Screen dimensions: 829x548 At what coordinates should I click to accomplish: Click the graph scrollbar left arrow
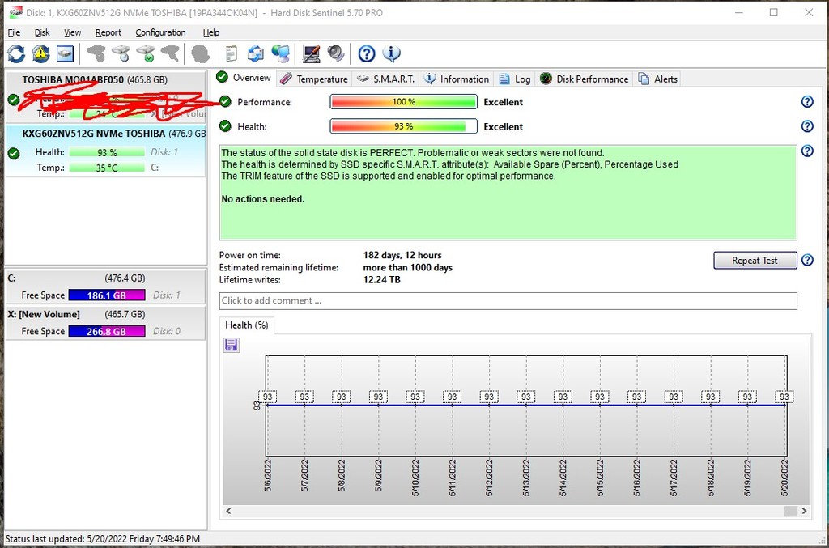(x=228, y=511)
